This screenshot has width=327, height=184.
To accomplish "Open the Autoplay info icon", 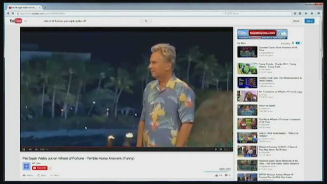I will pos(293,43).
